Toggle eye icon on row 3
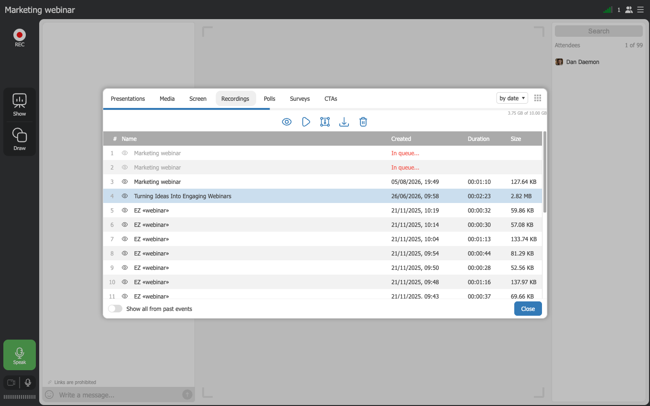Viewport: 650px width, 406px height. click(125, 182)
